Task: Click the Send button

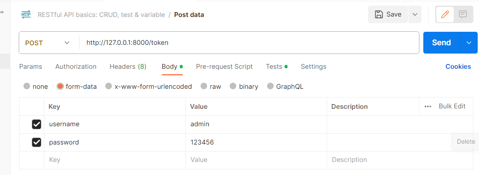Action: tap(442, 43)
